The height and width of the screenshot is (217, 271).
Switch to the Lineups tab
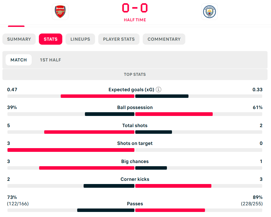(x=80, y=39)
